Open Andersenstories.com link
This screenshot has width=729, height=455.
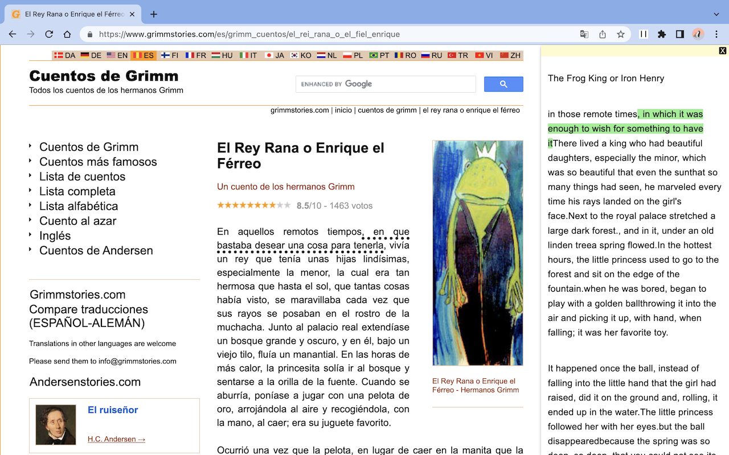[x=85, y=382]
